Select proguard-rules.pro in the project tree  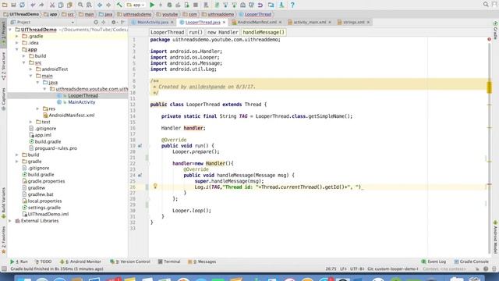[x=55, y=148]
